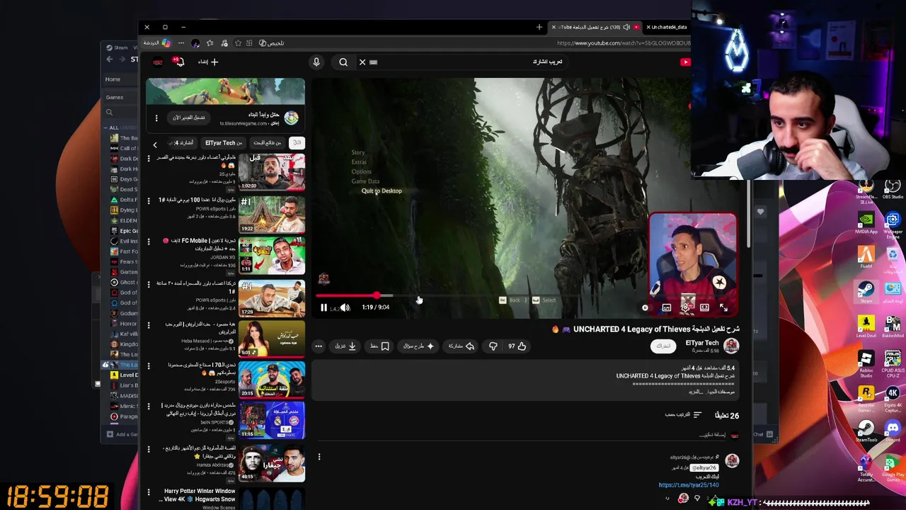Mute the video with the volume speaker icon

pos(345,307)
